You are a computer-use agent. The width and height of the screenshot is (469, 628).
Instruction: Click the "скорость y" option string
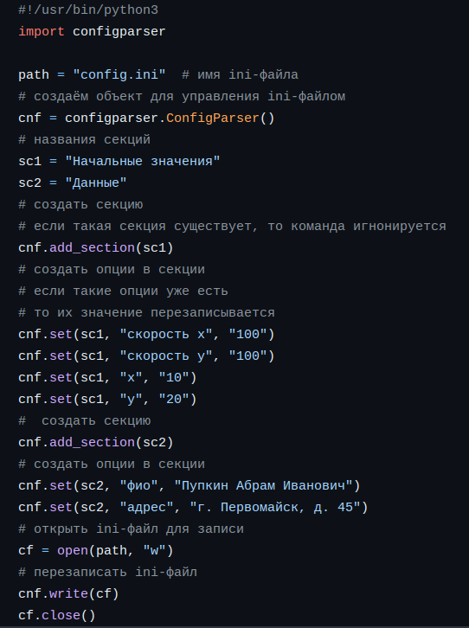(x=166, y=356)
